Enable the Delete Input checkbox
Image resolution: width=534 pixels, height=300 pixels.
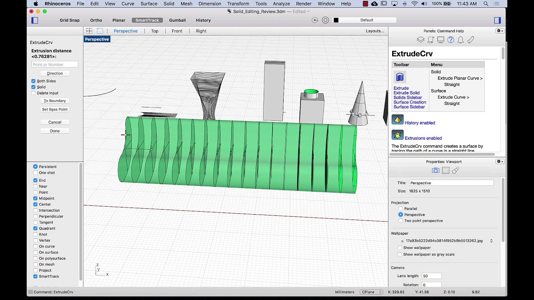pyautogui.click(x=33, y=93)
